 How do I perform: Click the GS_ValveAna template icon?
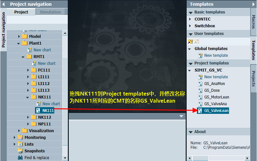[x=200, y=104]
